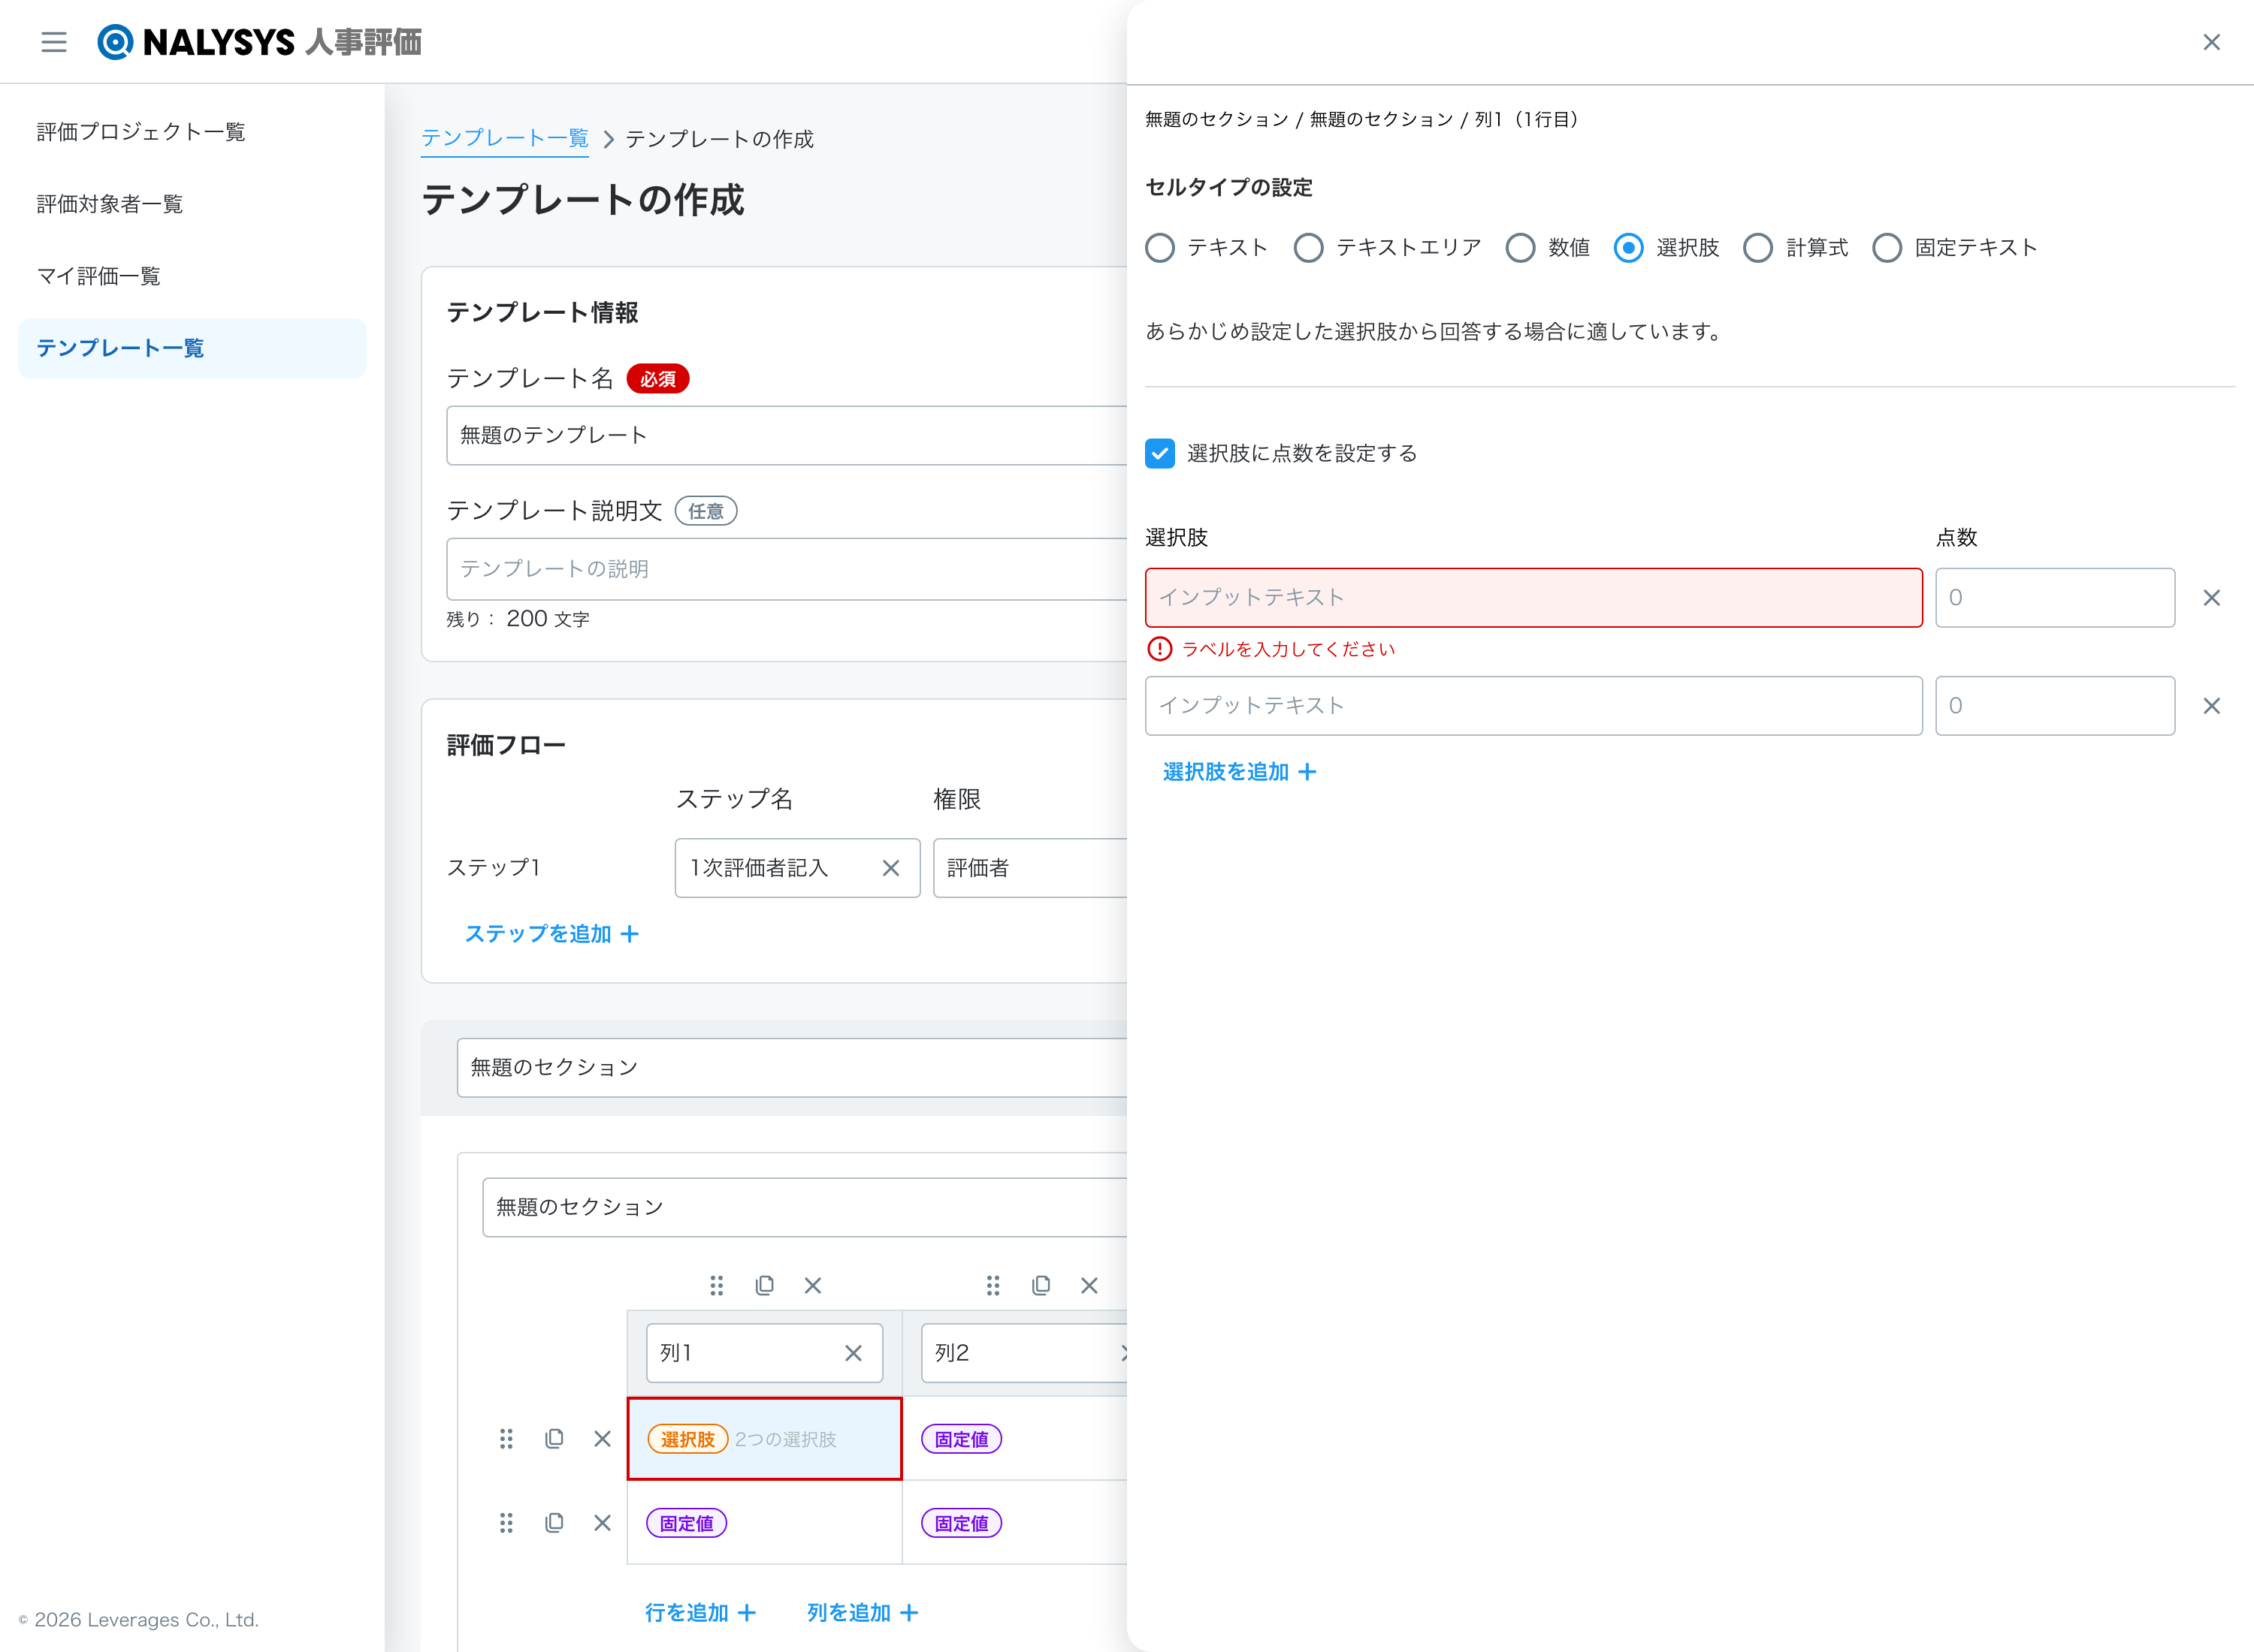Open 評価プロジェクト一覧 in sidebar
The width and height of the screenshot is (2254, 1652).
click(192, 132)
